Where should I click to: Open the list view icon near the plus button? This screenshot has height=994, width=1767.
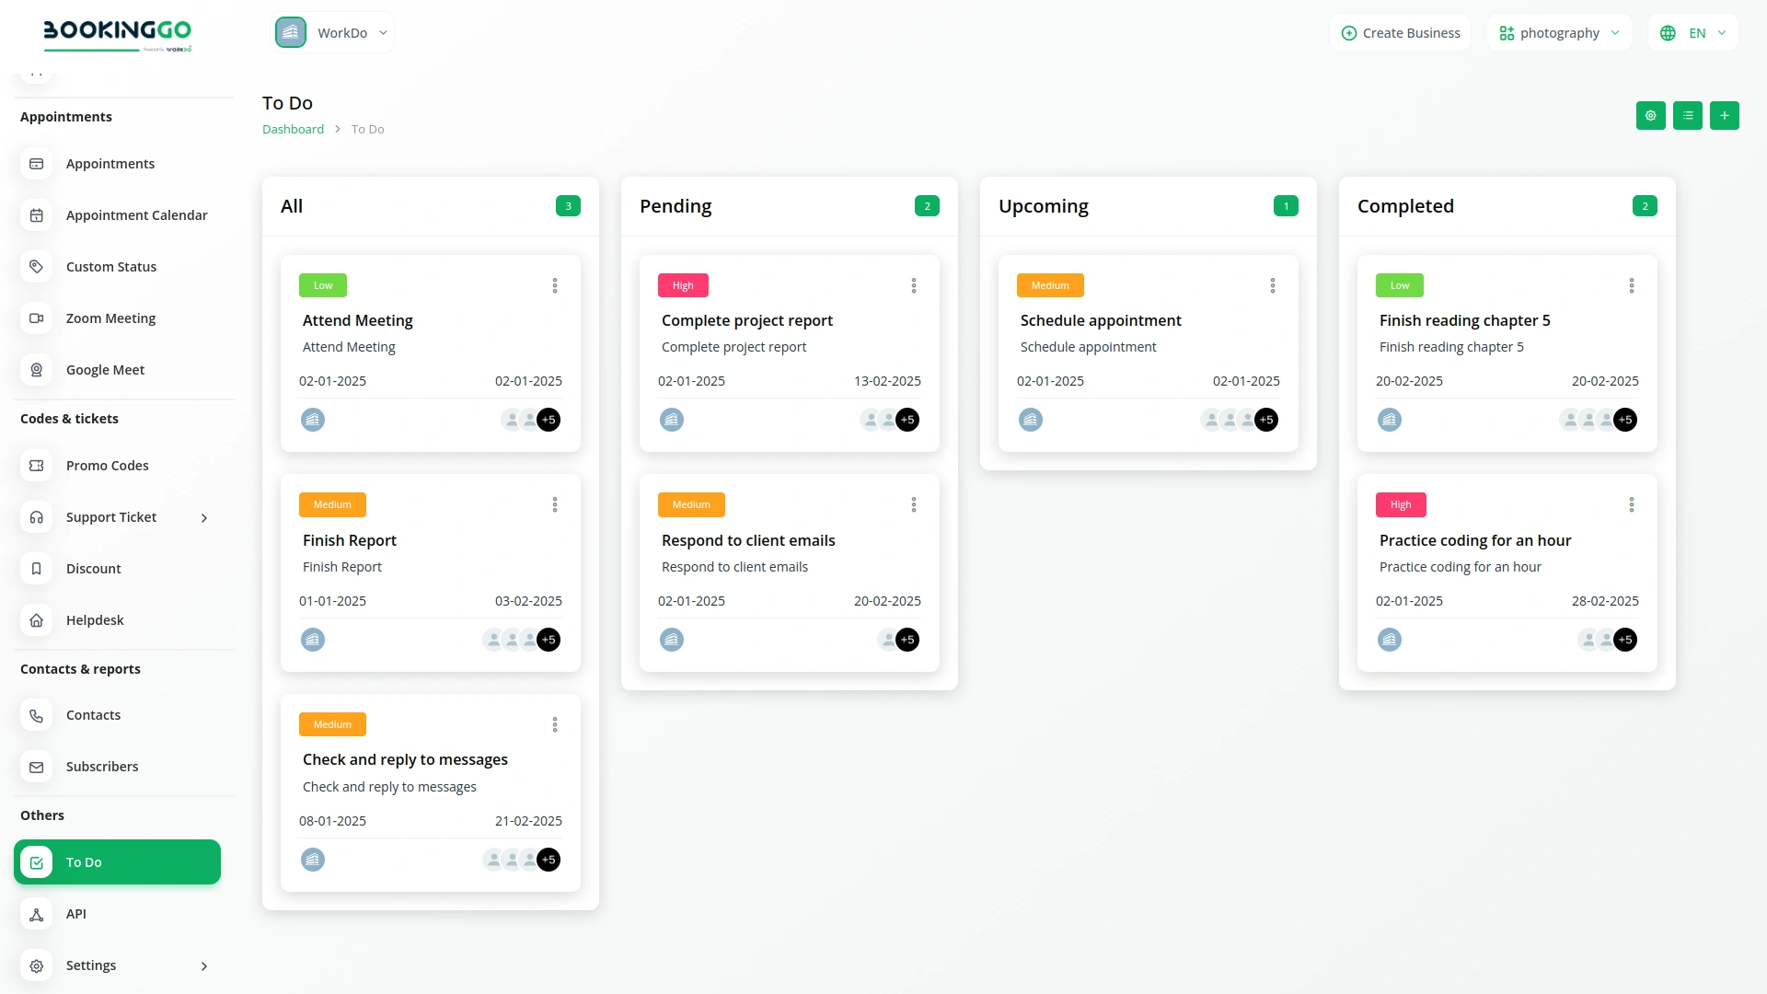[1688, 115]
